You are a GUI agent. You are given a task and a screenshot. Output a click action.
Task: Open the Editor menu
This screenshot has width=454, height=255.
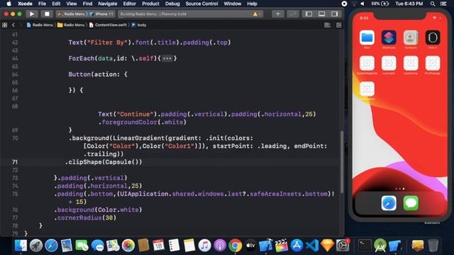[x=129, y=4]
